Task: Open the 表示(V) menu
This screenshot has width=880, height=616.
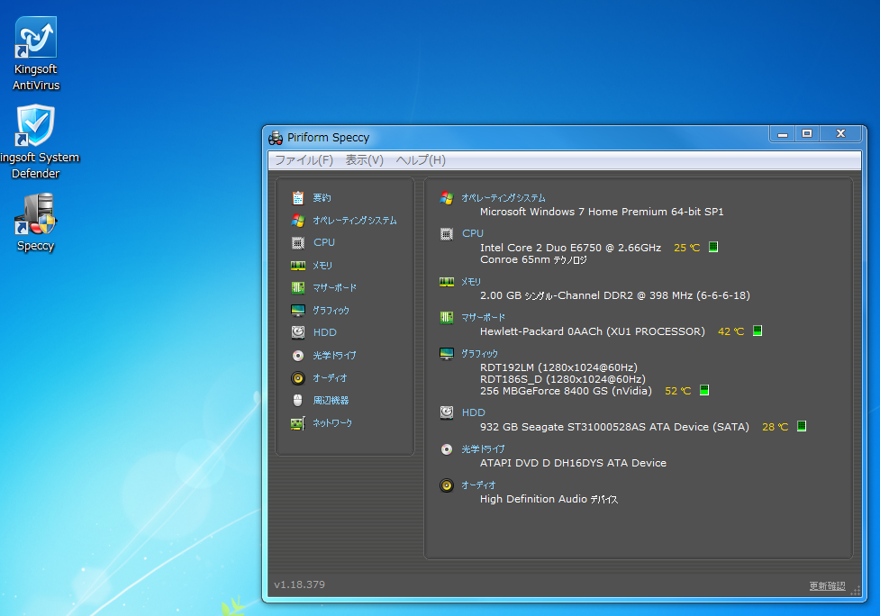Action: point(364,160)
